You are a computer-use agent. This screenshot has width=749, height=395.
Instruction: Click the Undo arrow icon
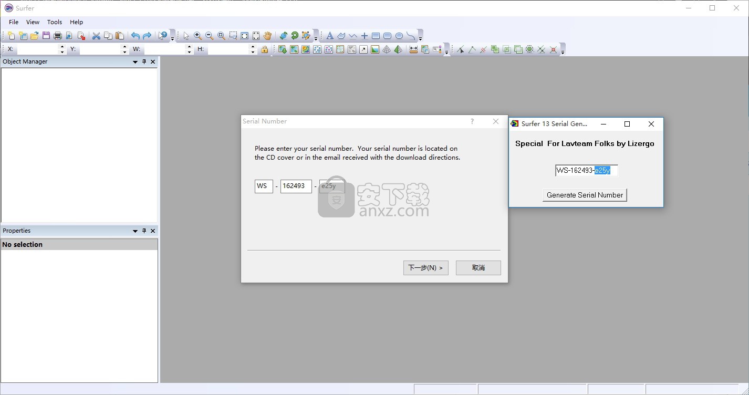136,36
